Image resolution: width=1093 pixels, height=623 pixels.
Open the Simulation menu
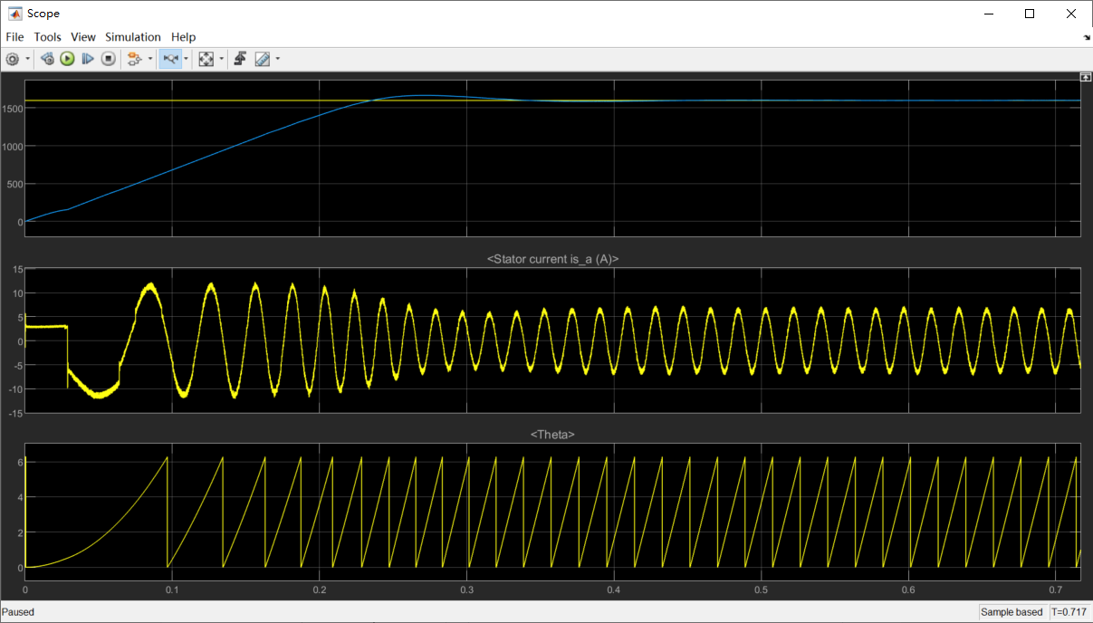(132, 37)
